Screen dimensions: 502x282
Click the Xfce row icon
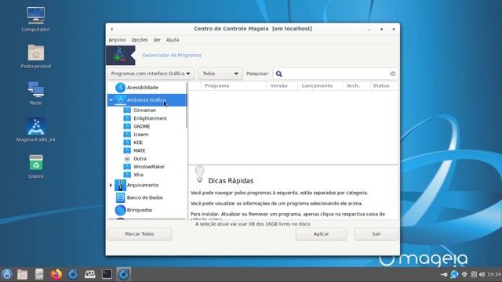127,175
